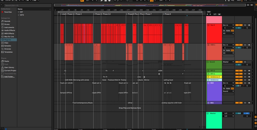Open Clips category
257x130 pixels.
tap(6, 43)
